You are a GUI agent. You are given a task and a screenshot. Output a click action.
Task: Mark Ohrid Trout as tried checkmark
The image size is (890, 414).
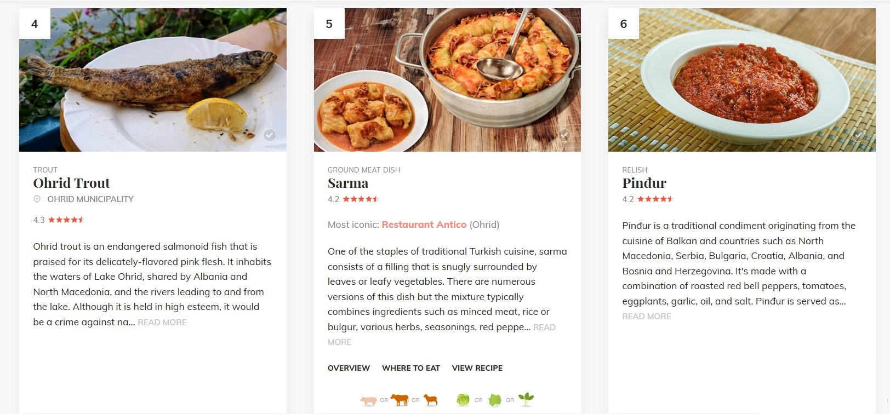coord(270,135)
